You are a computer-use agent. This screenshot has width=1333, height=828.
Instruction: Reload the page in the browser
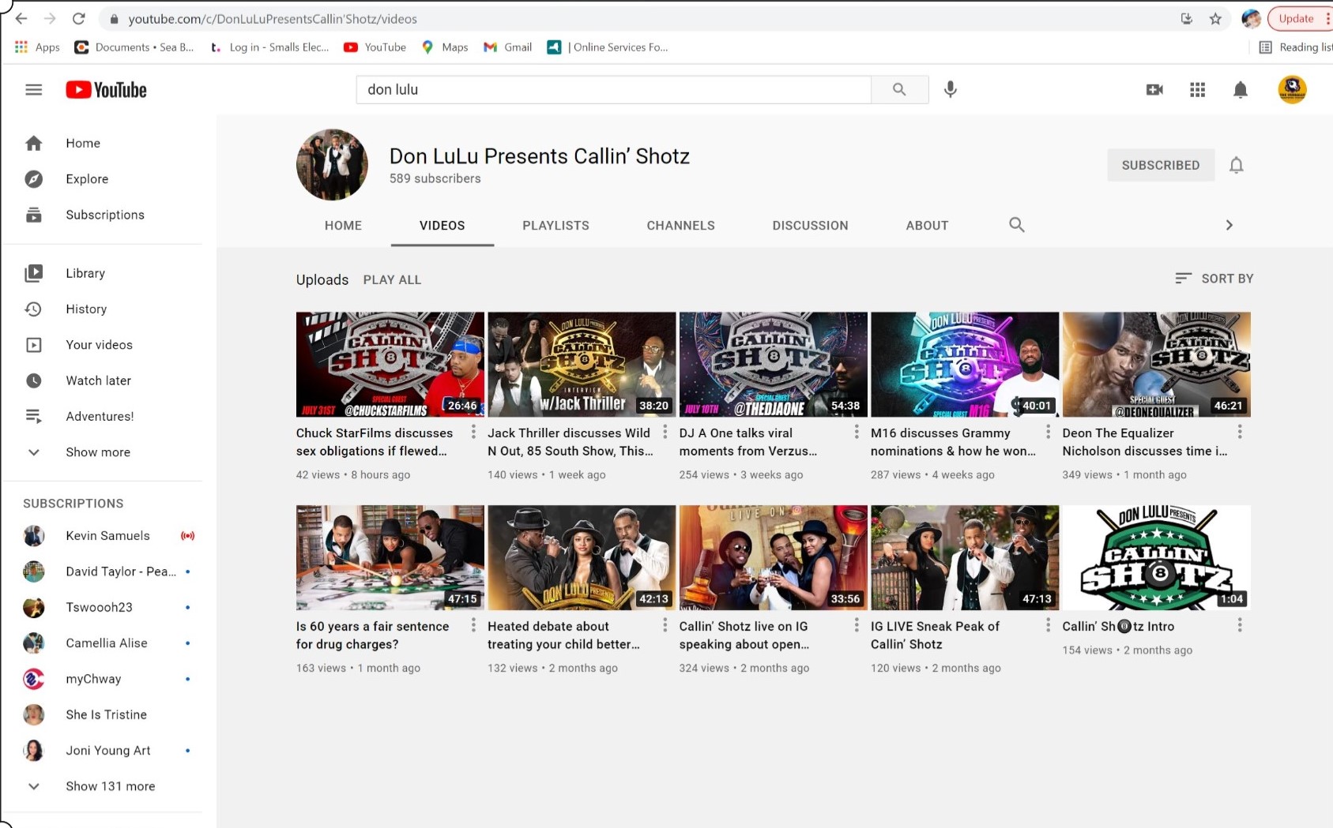pyautogui.click(x=78, y=19)
